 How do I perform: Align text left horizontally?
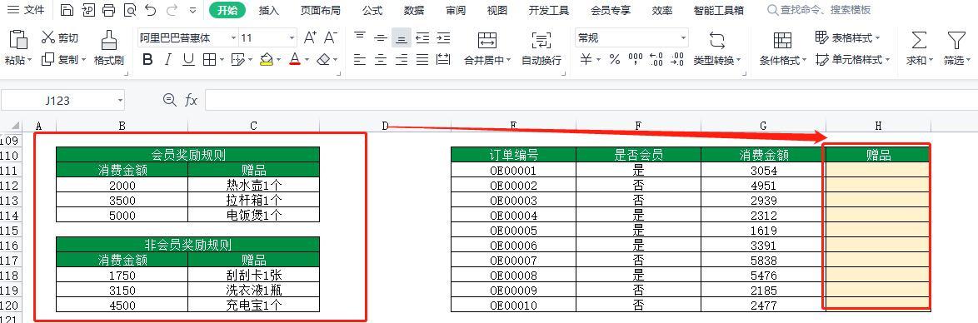360,60
